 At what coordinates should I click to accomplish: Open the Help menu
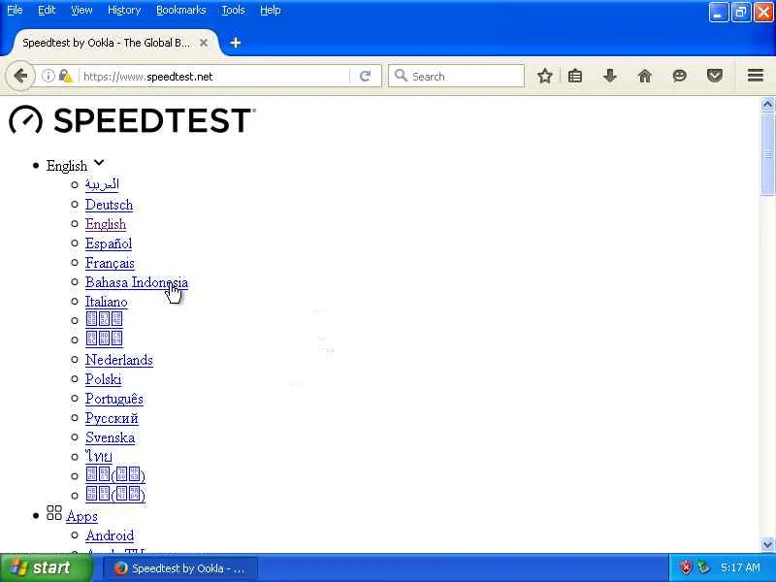coord(271,10)
